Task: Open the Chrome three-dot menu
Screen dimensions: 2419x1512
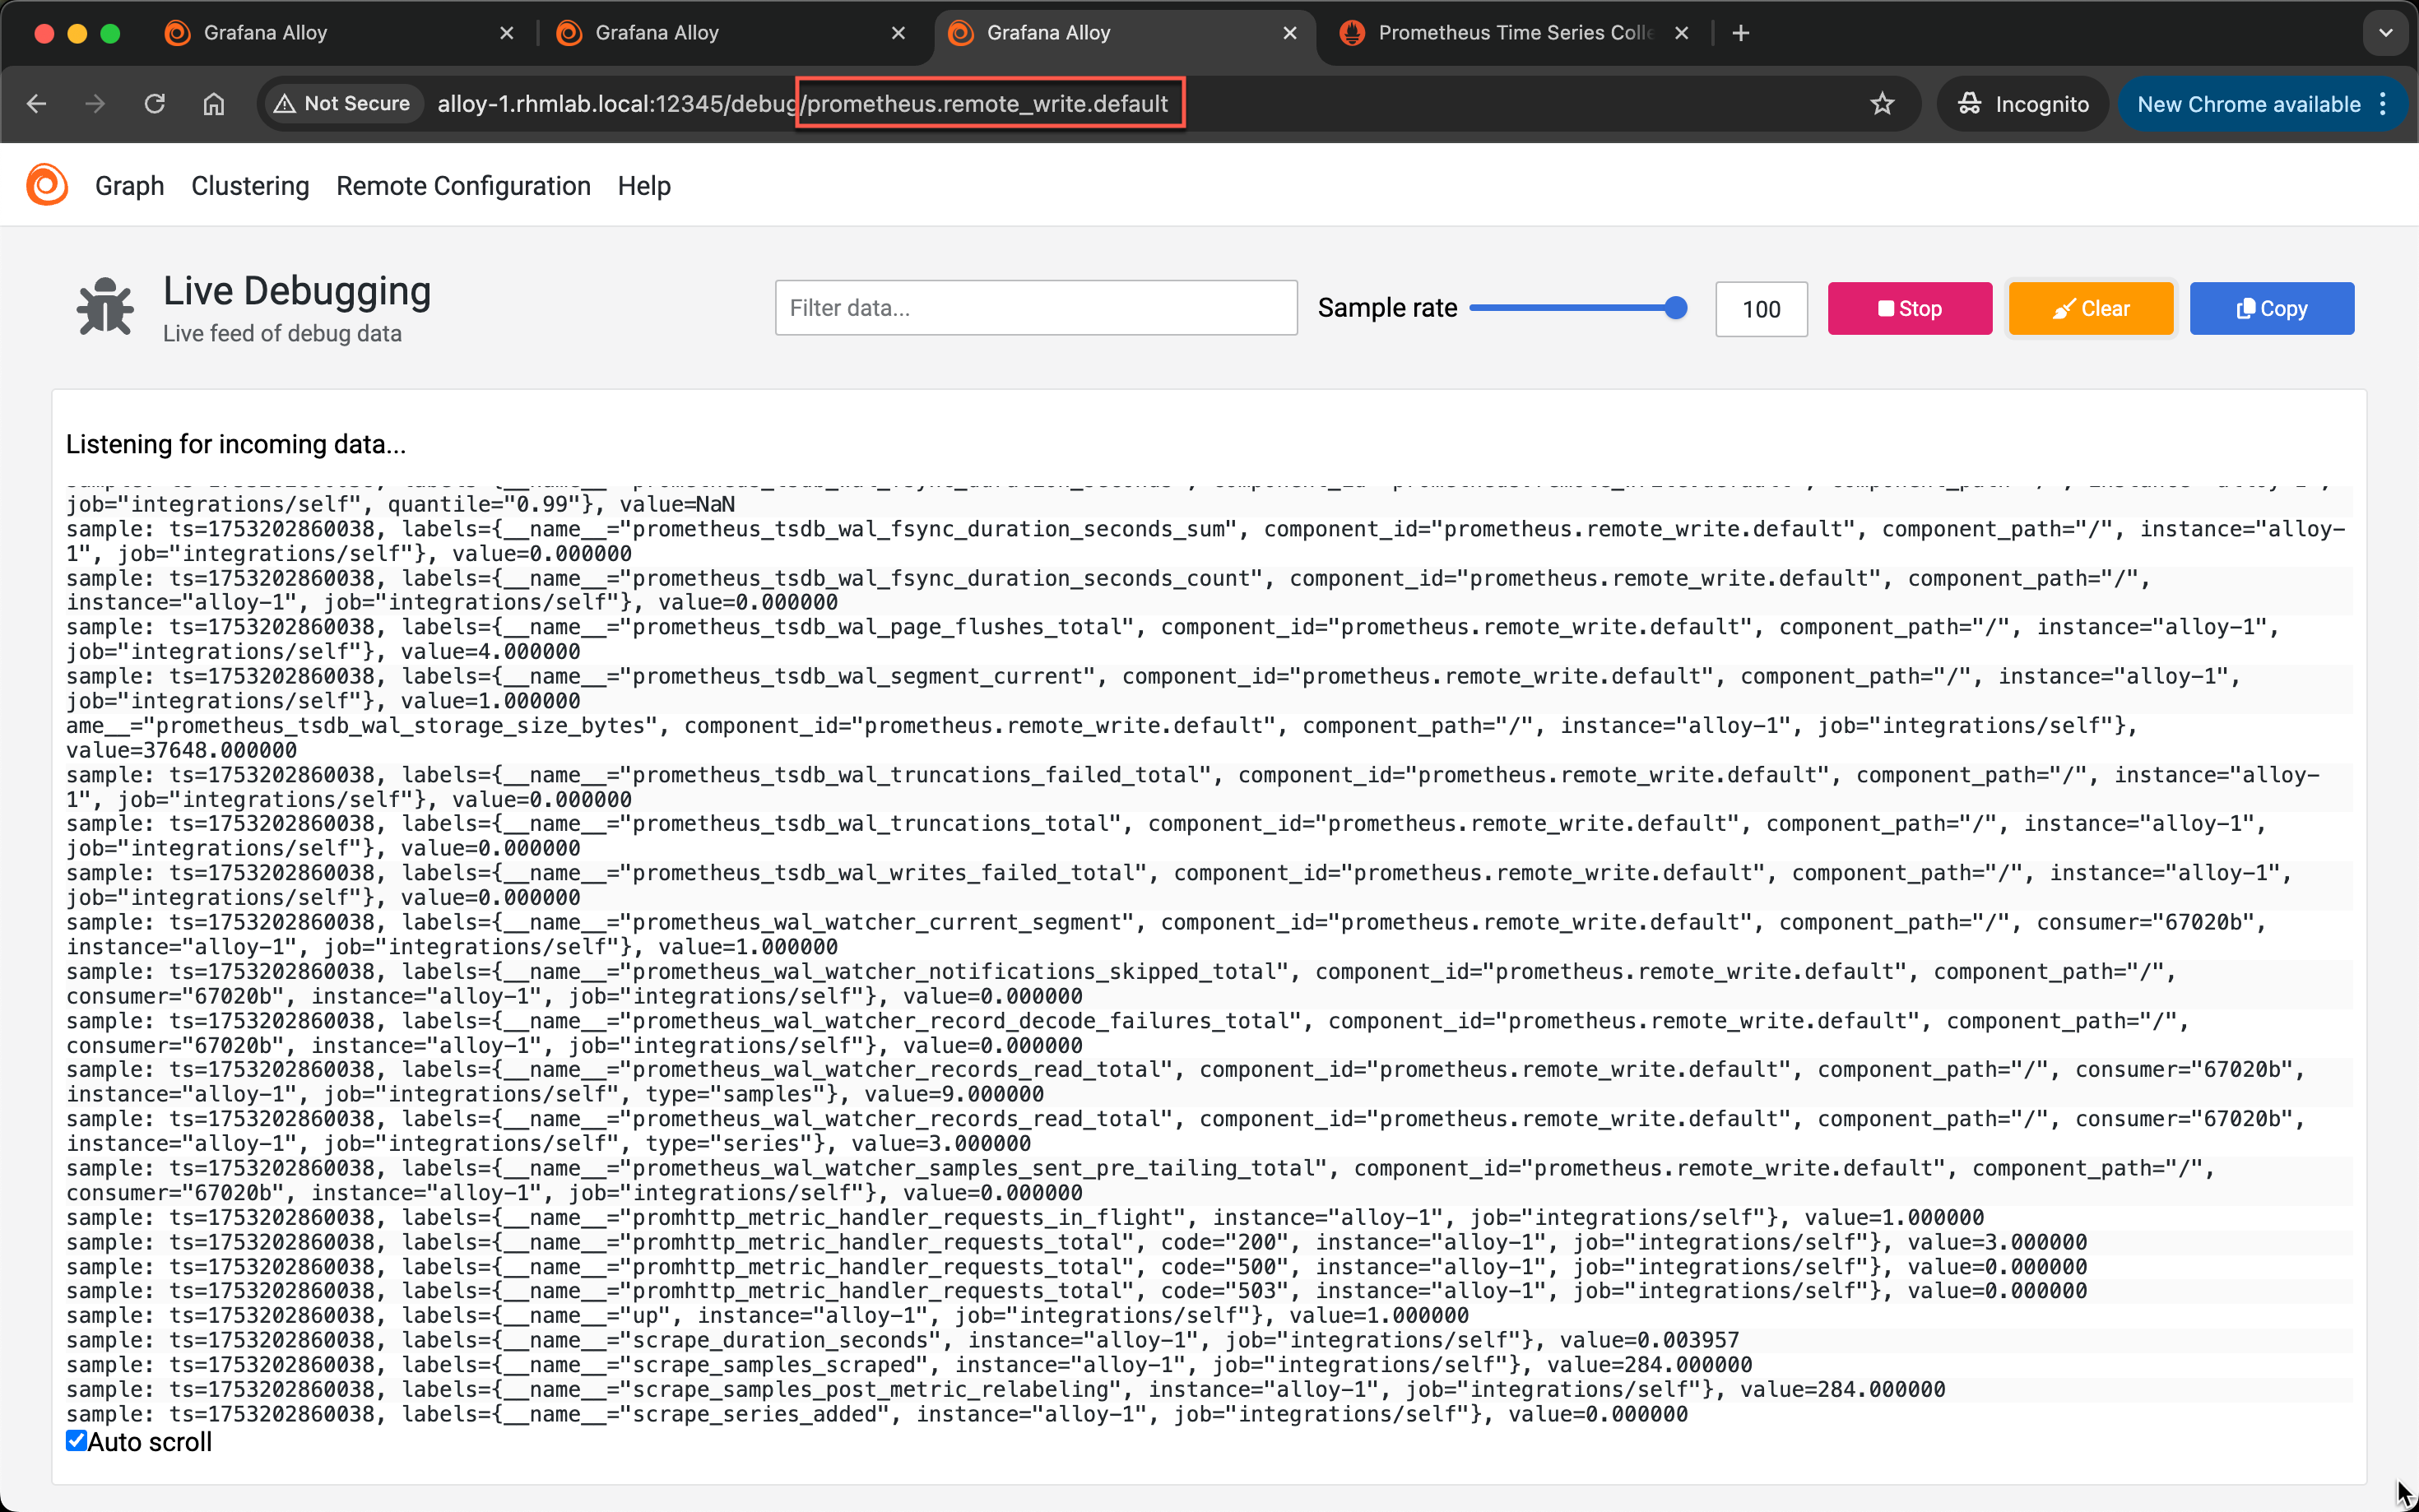Action: pos(2384,104)
